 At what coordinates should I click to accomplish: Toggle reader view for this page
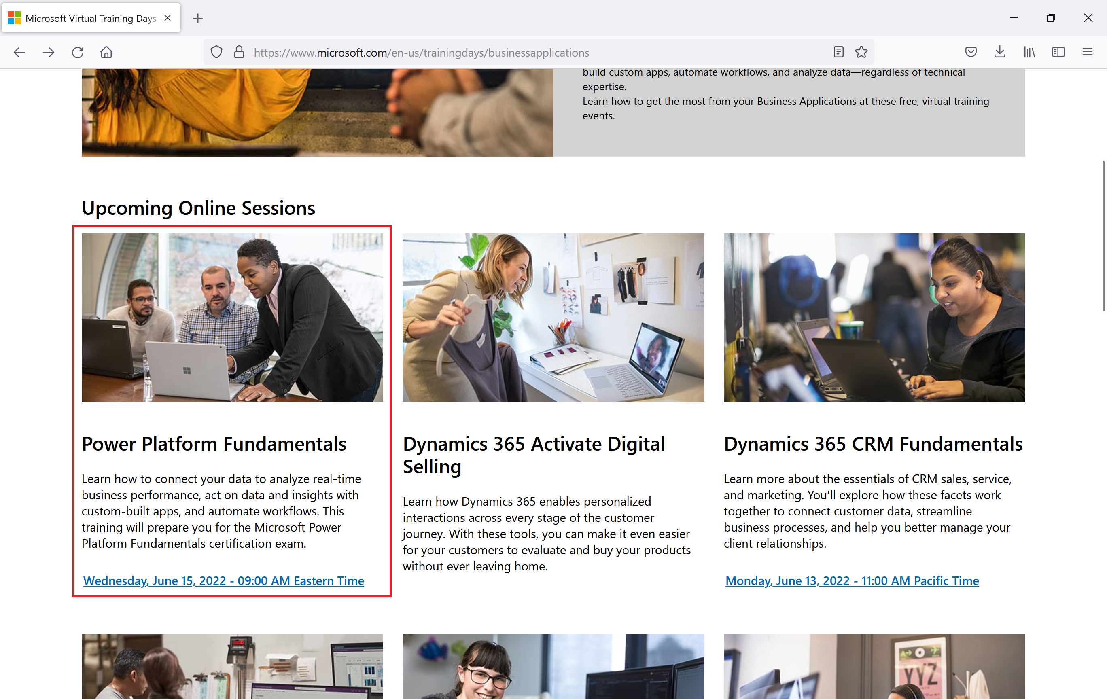838,52
